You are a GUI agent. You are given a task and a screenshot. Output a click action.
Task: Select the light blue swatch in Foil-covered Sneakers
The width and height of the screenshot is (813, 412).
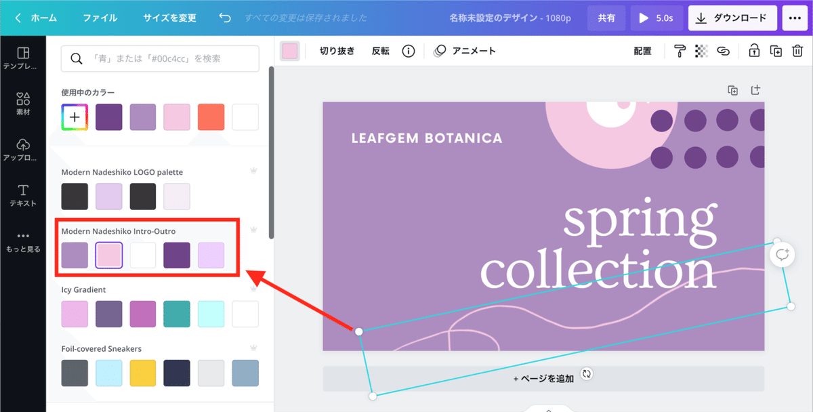[108, 373]
